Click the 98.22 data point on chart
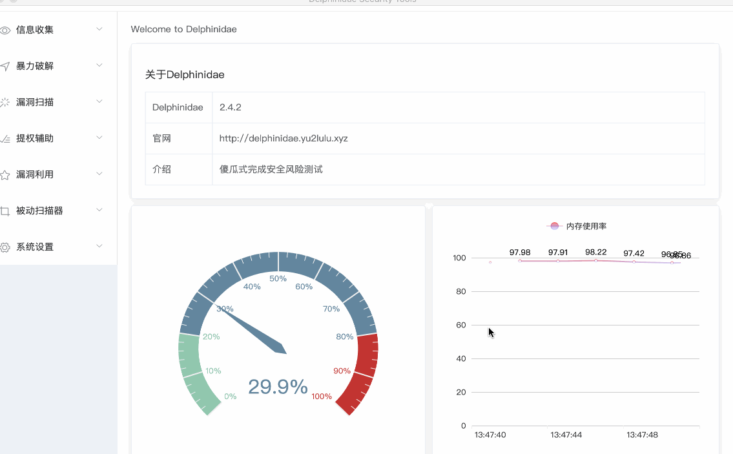This screenshot has height=454, width=733. (595, 260)
